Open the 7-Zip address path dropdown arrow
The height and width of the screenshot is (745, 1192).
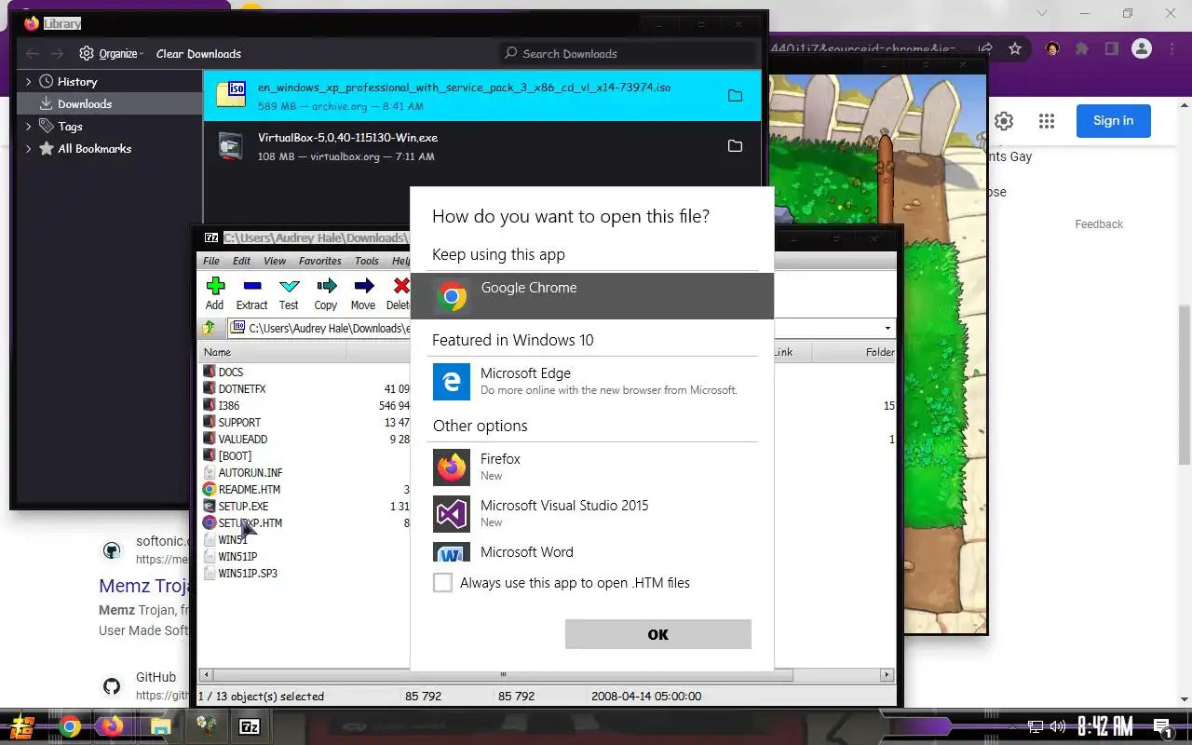pyautogui.click(x=887, y=328)
